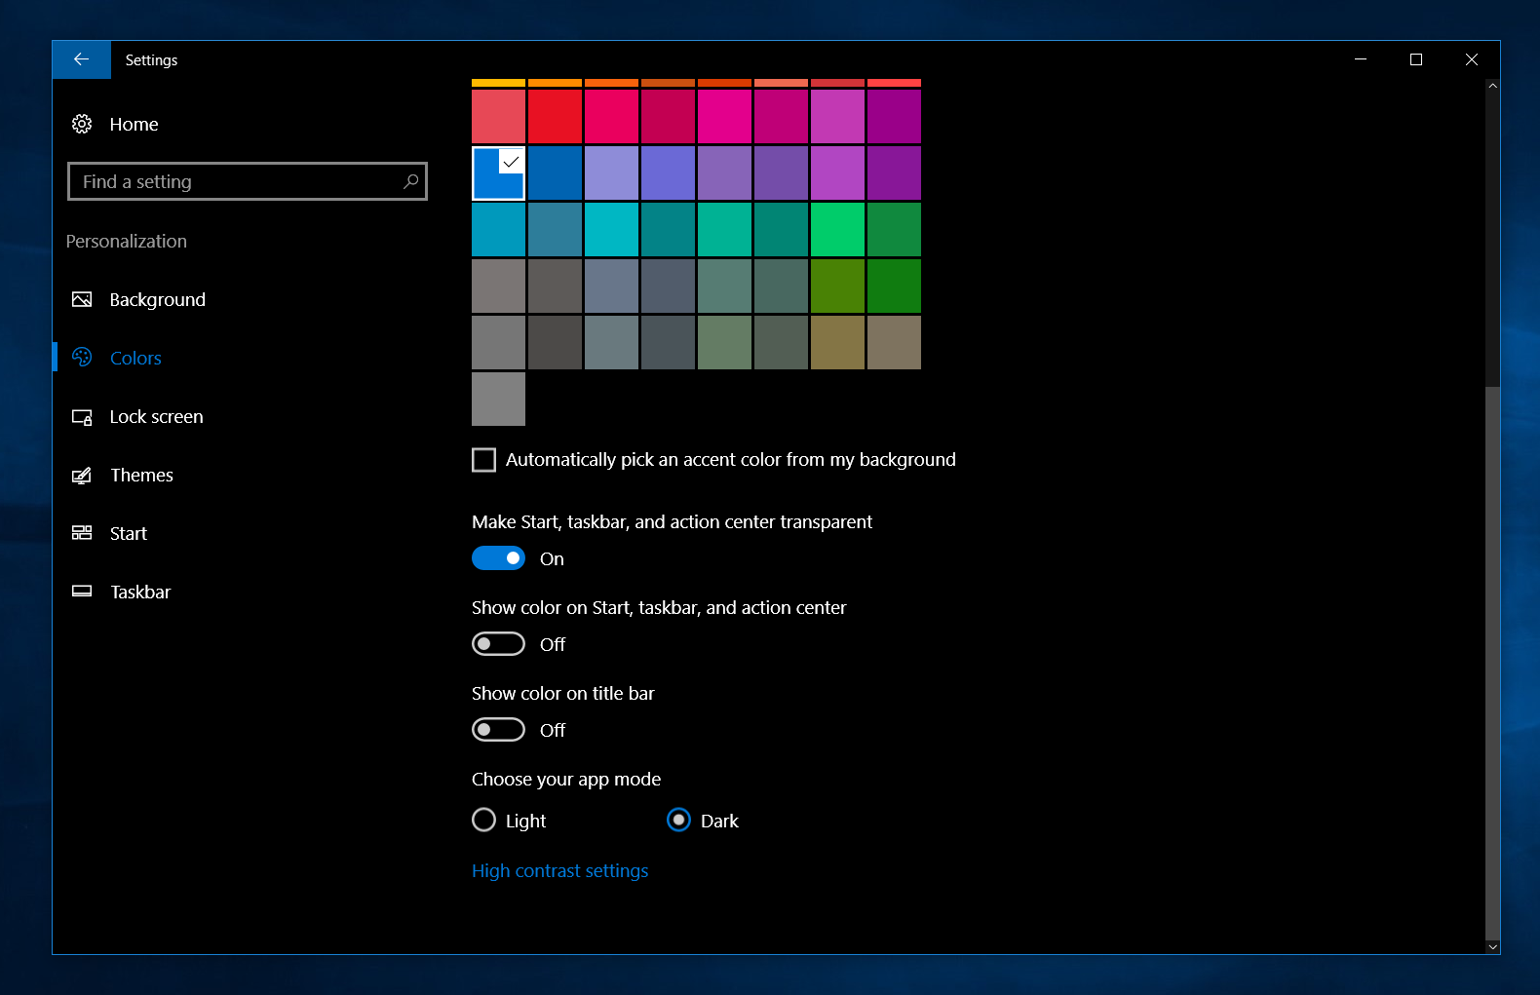Click the Taskbar icon in sidebar
This screenshot has width=1540, height=995.
pyautogui.click(x=82, y=592)
